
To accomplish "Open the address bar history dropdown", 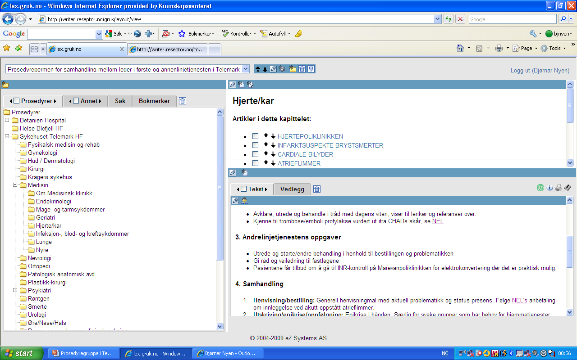I will tap(437, 19).
